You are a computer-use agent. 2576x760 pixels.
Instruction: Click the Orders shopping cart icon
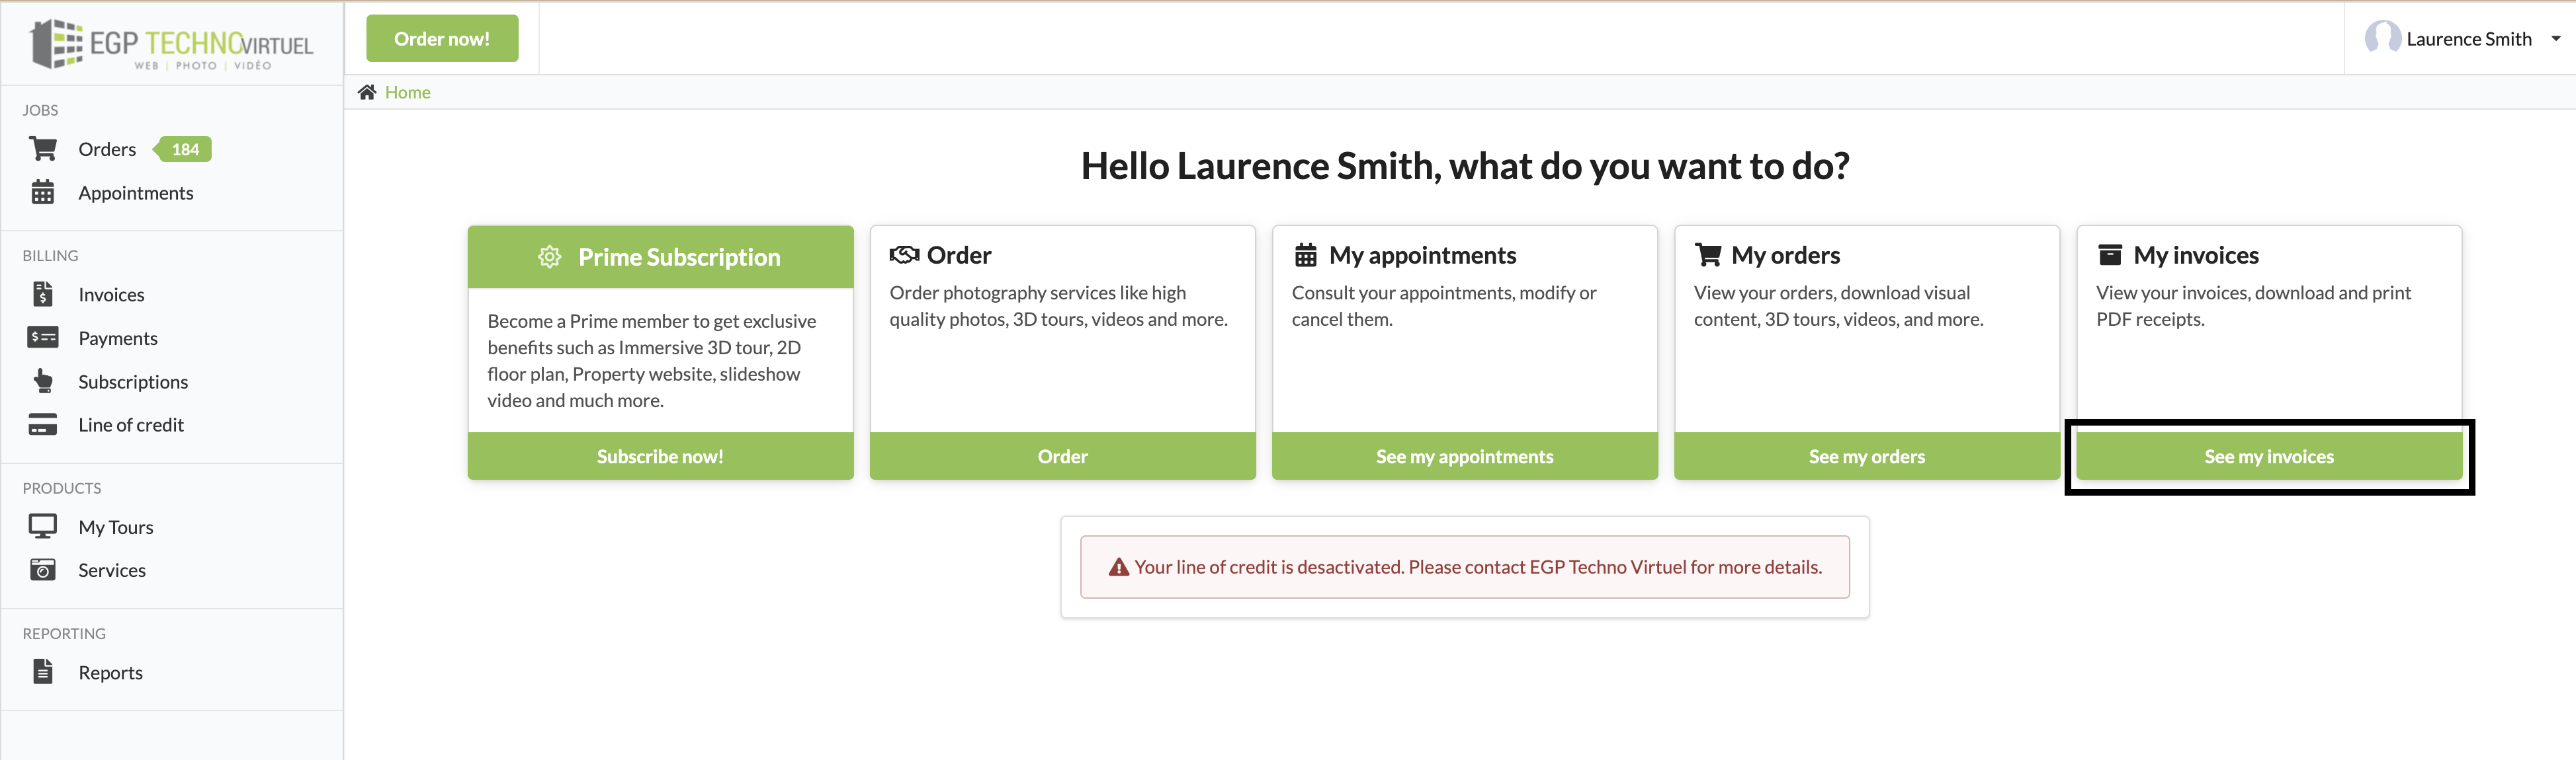coord(43,150)
